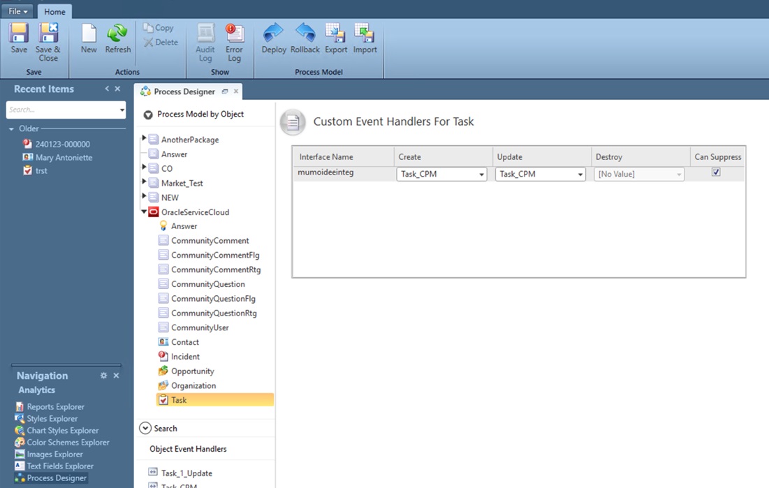
Task: Toggle Can Suppress for mumoideeinteg
Action: [716, 172]
